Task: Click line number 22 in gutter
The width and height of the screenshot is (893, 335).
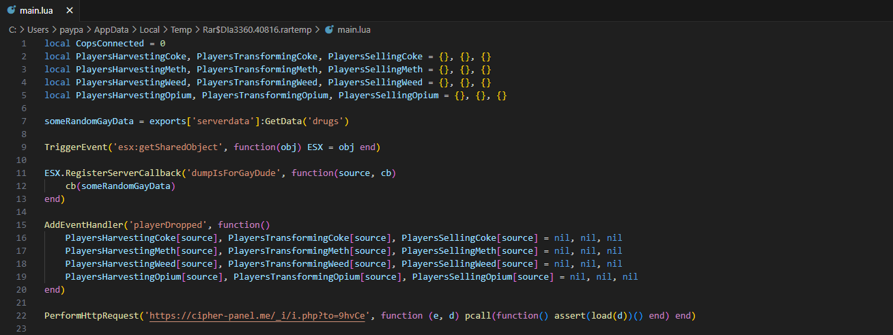Action: pos(23,316)
